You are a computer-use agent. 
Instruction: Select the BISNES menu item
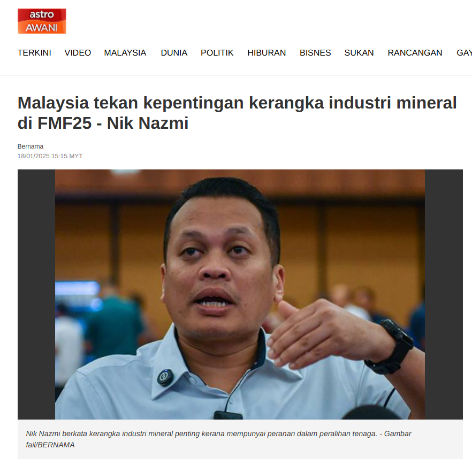[x=315, y=53]
